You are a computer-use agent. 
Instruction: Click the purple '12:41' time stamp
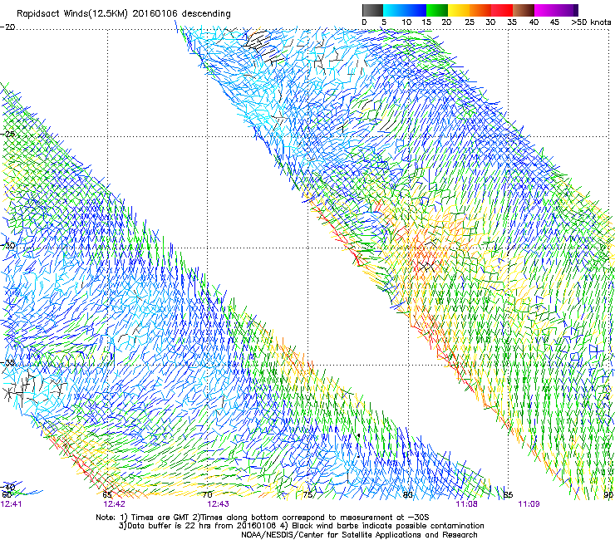12,504
